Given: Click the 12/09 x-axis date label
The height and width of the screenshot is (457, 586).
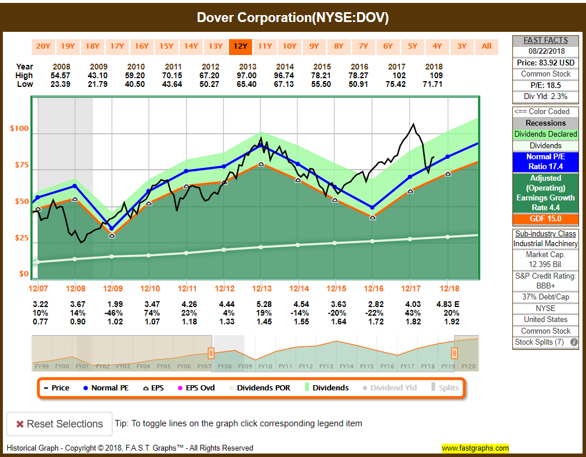Looking at the screenshot, I should [x=112, y=288].
